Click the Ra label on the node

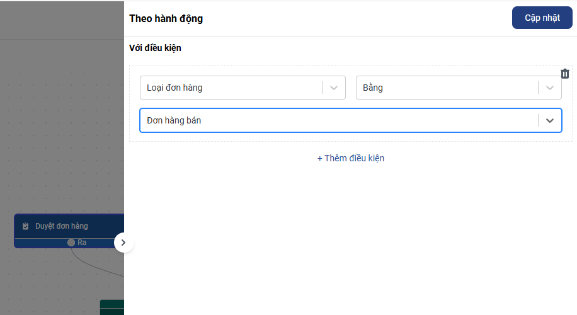pos(82,243)
